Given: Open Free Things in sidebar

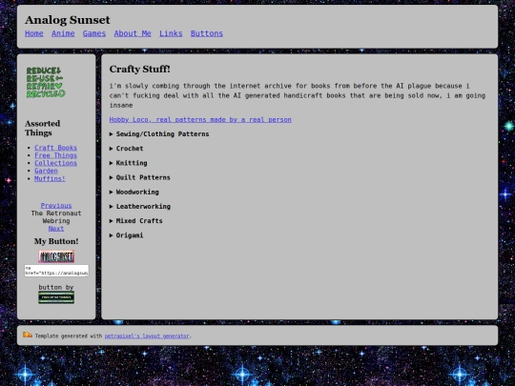Looking at the screenshot, I should point(56,155).
